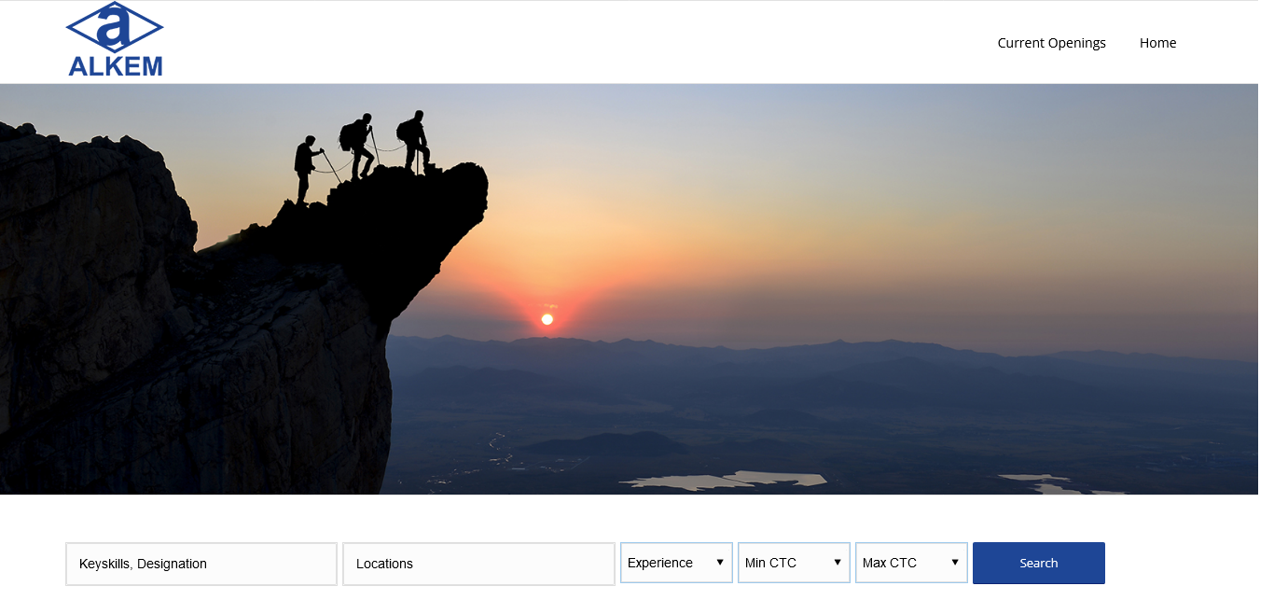Click the middle climber with the backpack
The height and width of the screenshot is (600, 1274).
[359, 145]
